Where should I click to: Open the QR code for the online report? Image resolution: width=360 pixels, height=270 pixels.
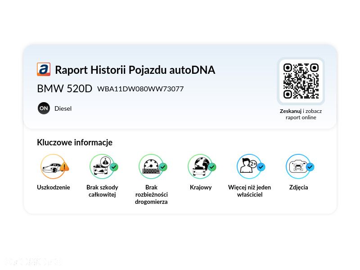click(x=301, y=81)
